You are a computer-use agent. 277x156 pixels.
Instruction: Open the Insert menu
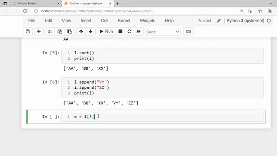click(x=86, y=20)
